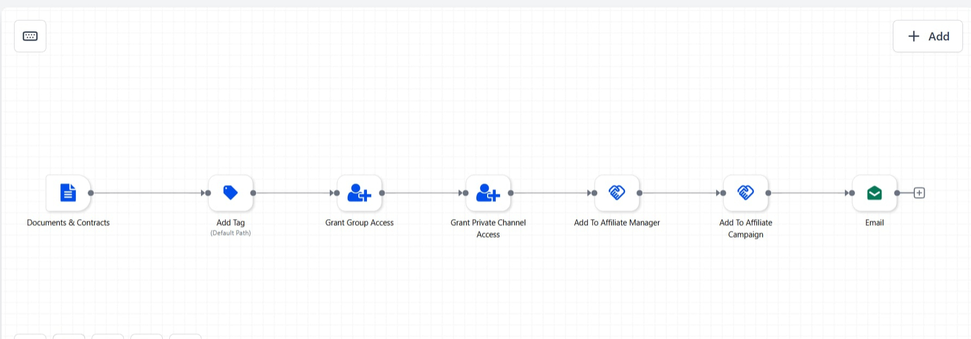Click the input connector of Grant Group Access
Image resolution: width=971 pixels, height=339 pixels.
coord(337,193)
